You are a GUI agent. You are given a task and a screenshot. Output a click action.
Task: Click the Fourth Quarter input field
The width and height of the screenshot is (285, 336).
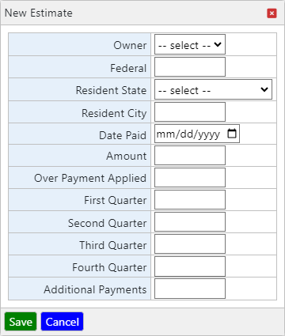190,266
